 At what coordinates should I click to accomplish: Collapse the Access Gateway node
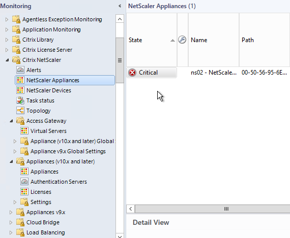[x=11, y=121]
